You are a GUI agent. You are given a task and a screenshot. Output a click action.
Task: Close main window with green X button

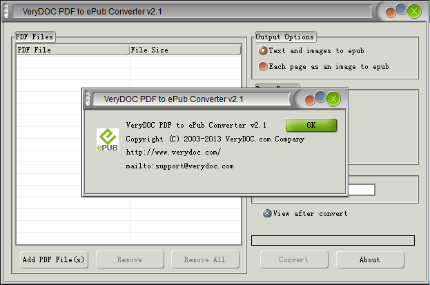pos(414,12)
